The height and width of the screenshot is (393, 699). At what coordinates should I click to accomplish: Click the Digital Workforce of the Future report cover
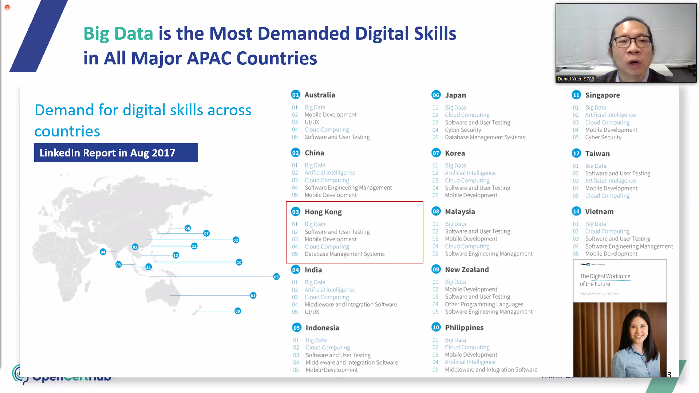pos(620,318)
